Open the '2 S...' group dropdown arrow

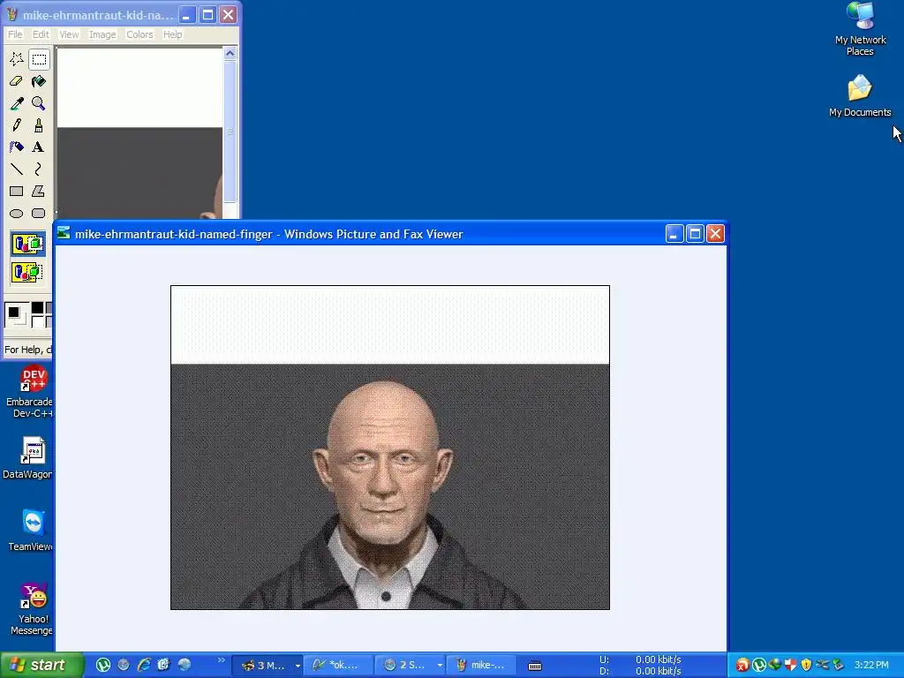[440, 666]
